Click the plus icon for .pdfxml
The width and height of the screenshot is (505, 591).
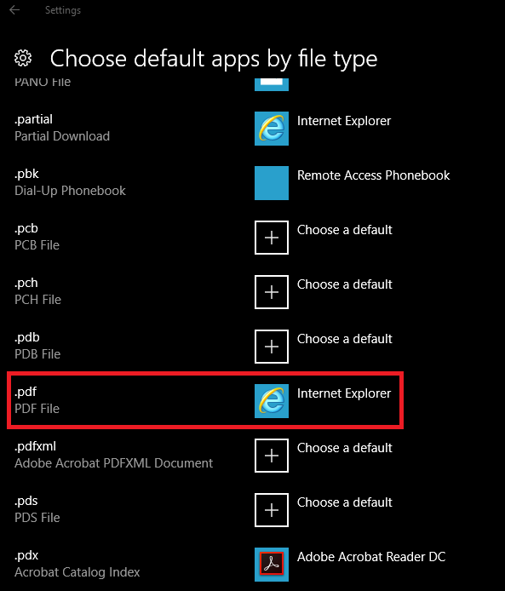point(272,456)
